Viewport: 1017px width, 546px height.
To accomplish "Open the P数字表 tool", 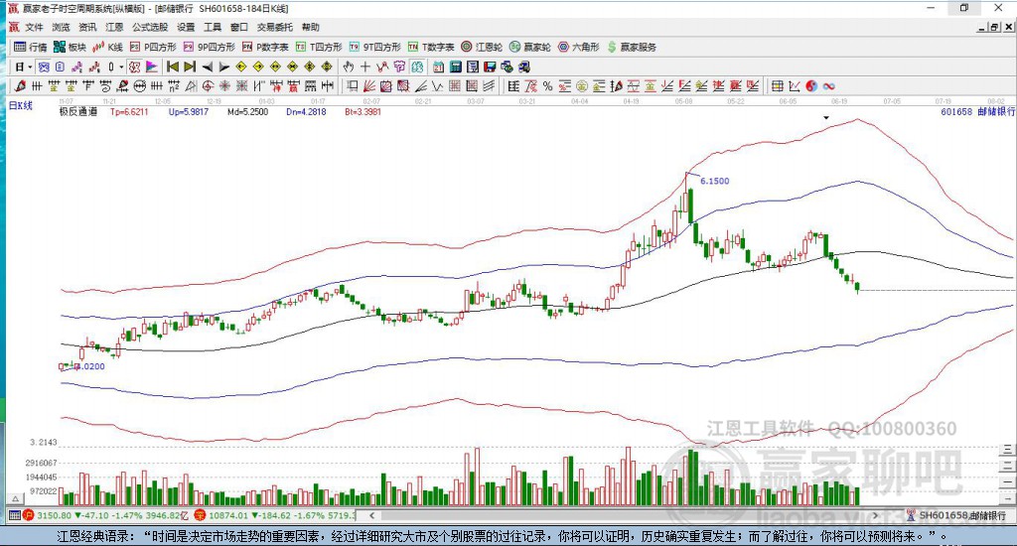I will 265,47.
